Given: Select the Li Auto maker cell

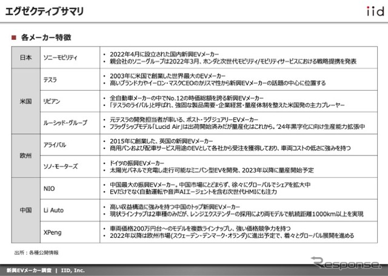Looking at the screenshot, I should 70,210.
